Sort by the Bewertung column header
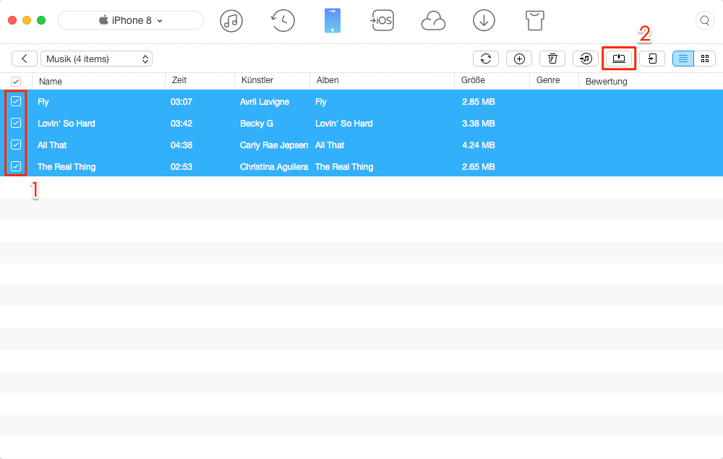The image size is (723, 459). pos(607,82)
